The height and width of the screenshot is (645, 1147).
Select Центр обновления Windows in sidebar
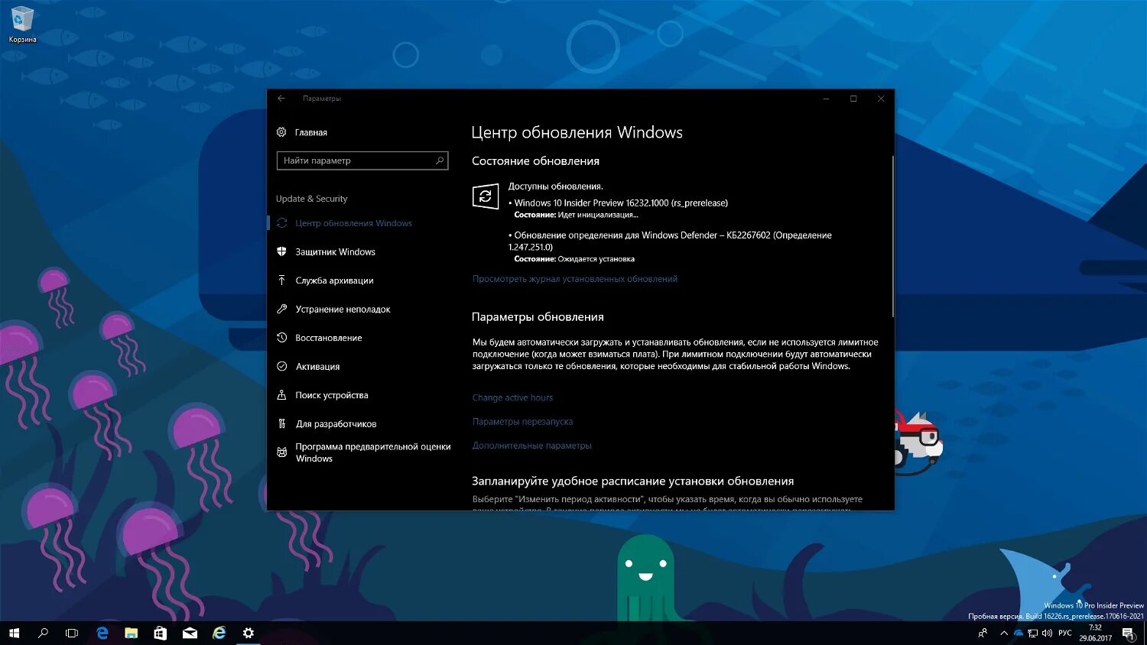353,223
